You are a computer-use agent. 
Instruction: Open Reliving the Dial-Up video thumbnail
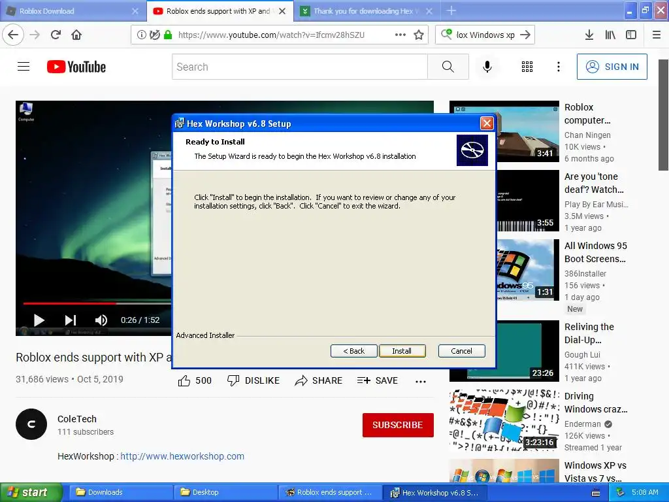[x=528, y=351]
